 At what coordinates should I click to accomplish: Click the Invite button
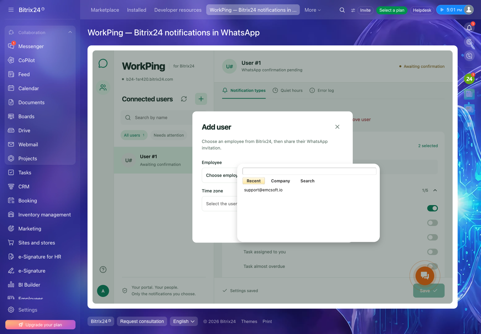(x=365, y=10)
